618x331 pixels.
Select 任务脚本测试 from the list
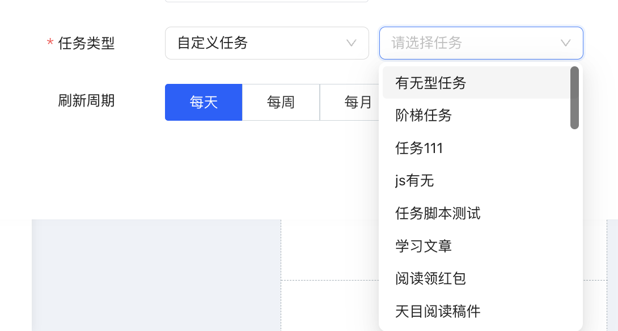tap(438, 214)
